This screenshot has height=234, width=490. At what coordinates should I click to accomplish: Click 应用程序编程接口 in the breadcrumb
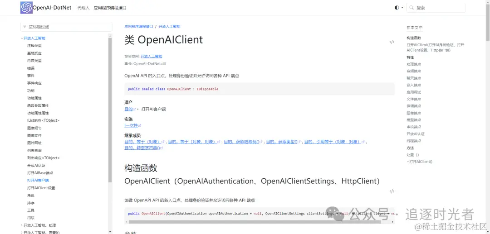pyautogui.click(x=139, y=27)
